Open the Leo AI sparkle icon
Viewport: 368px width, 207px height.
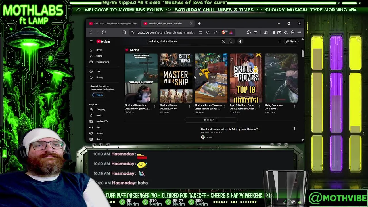point(286,32)
